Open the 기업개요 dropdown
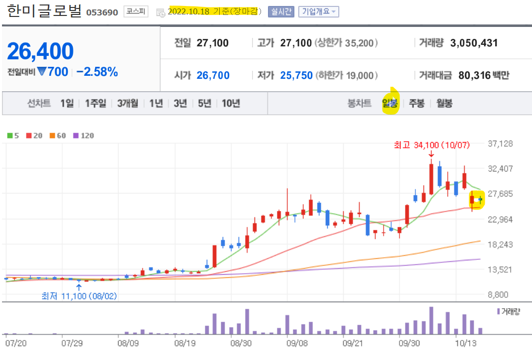 [319, 12]
